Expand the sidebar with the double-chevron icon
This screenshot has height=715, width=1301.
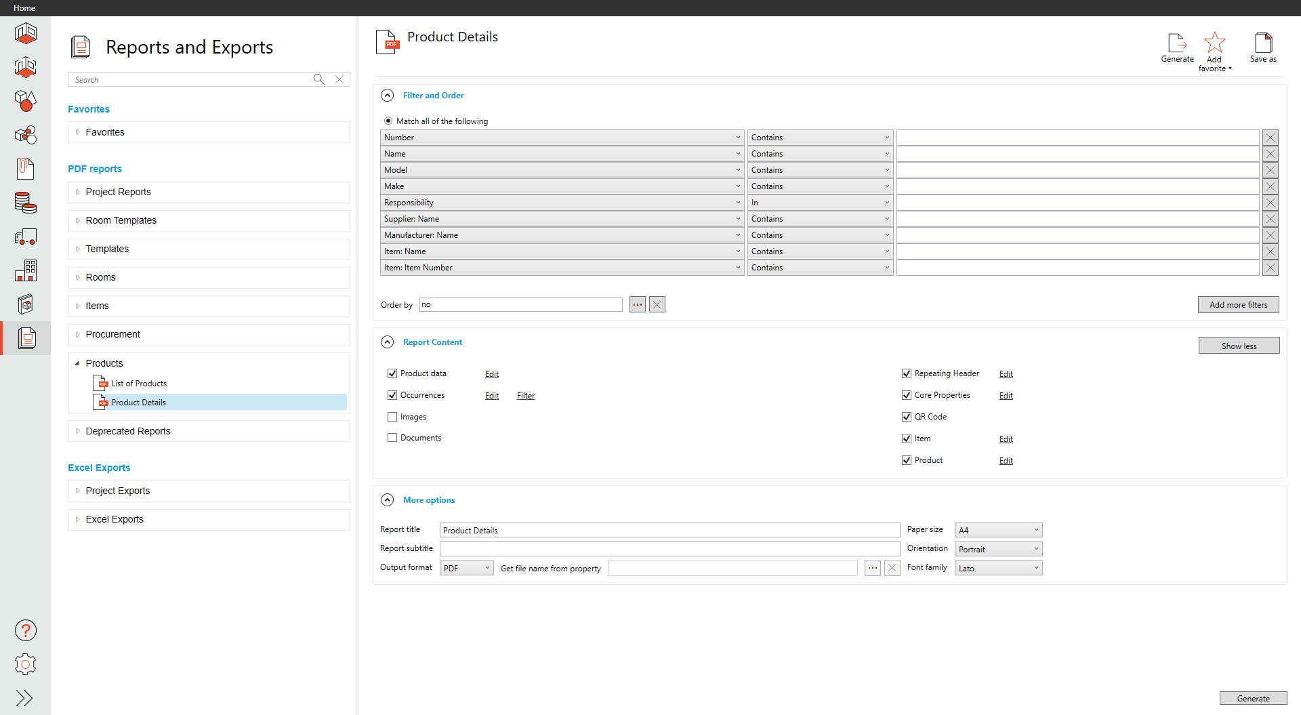24,698
